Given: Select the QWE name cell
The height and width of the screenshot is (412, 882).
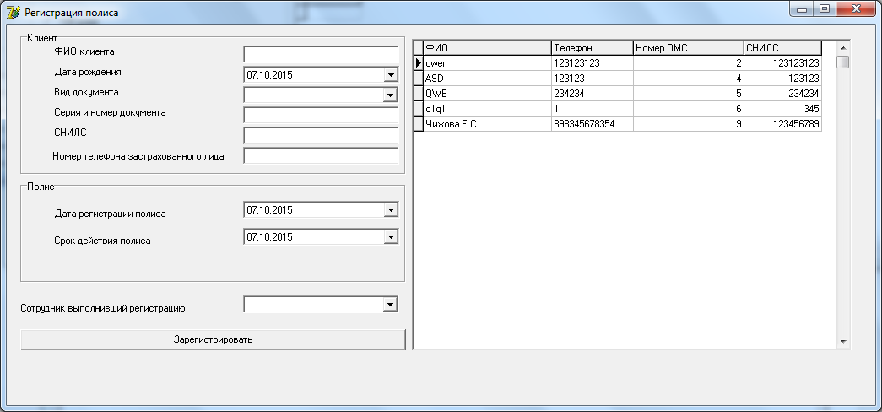Looking at the screenshot, I should pyautogui.click(x=487, y=94).
